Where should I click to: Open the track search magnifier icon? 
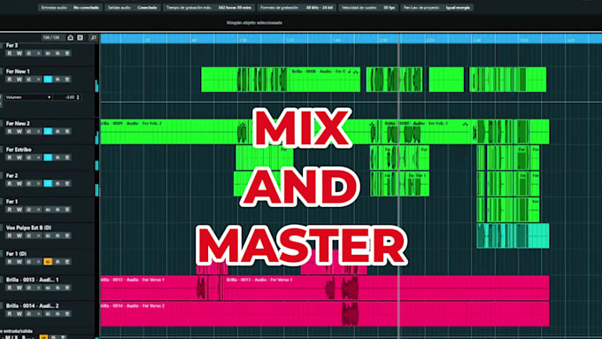tap(93, 38)
